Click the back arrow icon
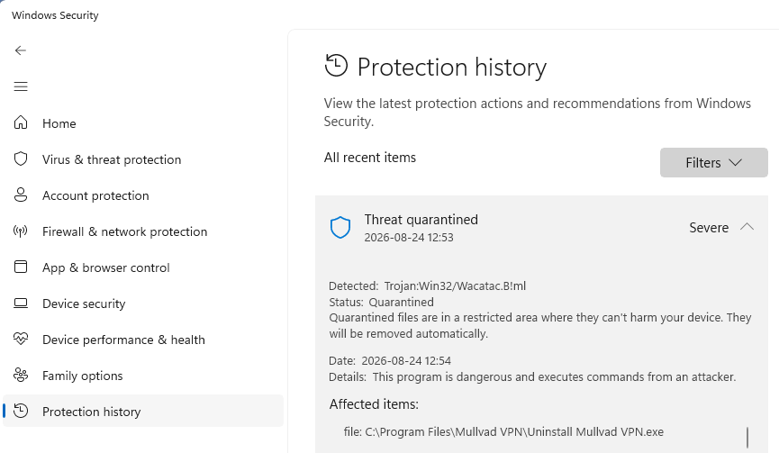779x453 pixels. 21,50
